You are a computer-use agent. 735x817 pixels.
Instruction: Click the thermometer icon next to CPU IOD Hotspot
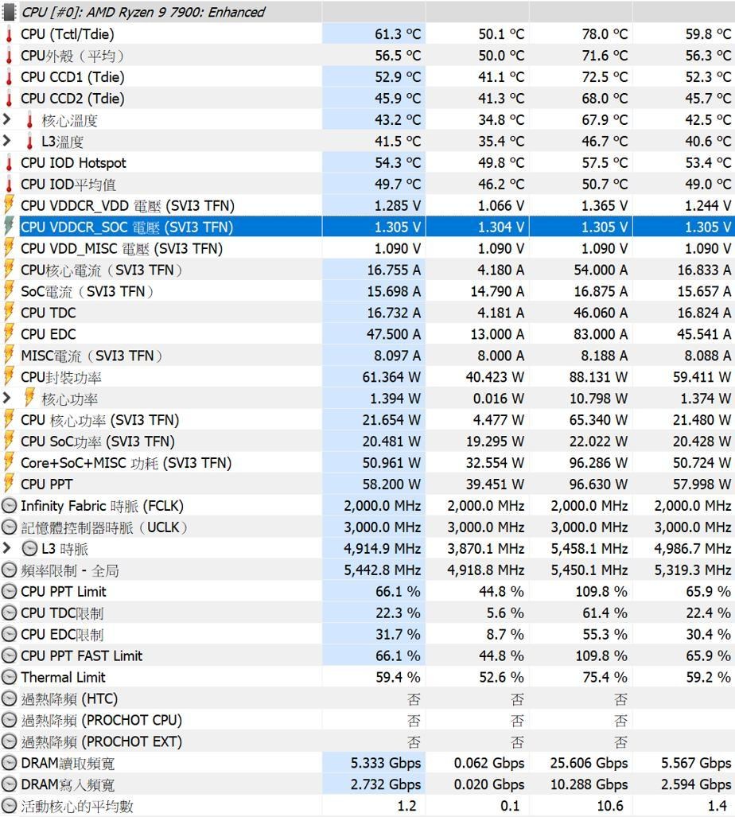point(10,163)
